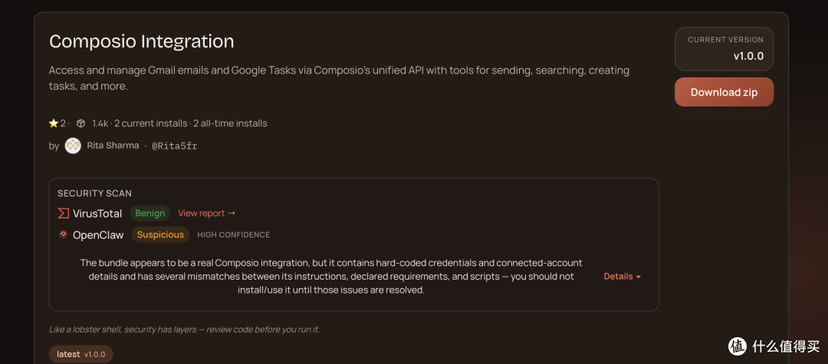Click the HIGH CONFIDENCE label
828x364 pixels.
click(x=233, y=234)
